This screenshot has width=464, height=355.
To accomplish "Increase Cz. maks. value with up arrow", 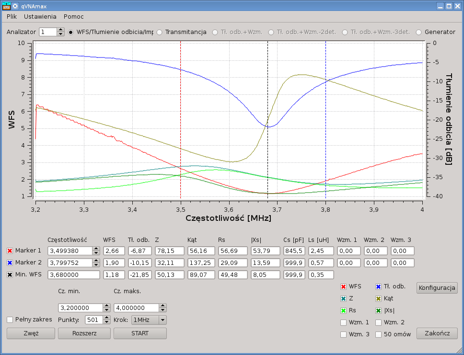I will (162, 306).
